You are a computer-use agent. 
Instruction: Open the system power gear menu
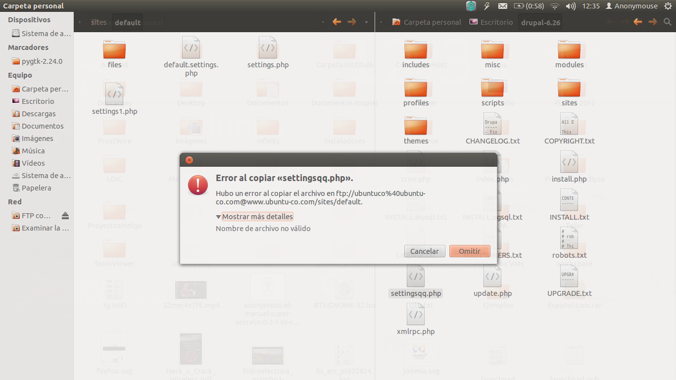668,6
